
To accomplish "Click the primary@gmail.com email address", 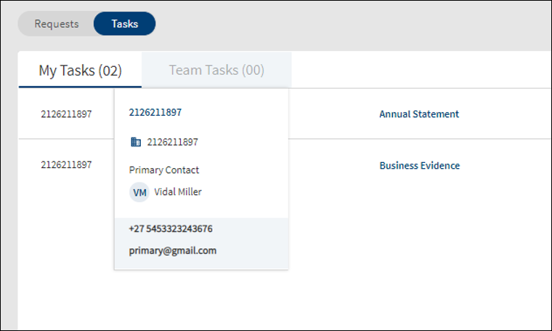I will [x=173, y=251].
